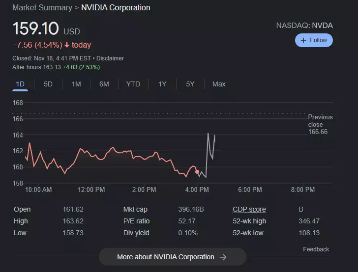The height and width of the screenshot is (272, 358).
Task: Select the 1D chart range tab
Action: pyautogui.click(x=20, y=84)
